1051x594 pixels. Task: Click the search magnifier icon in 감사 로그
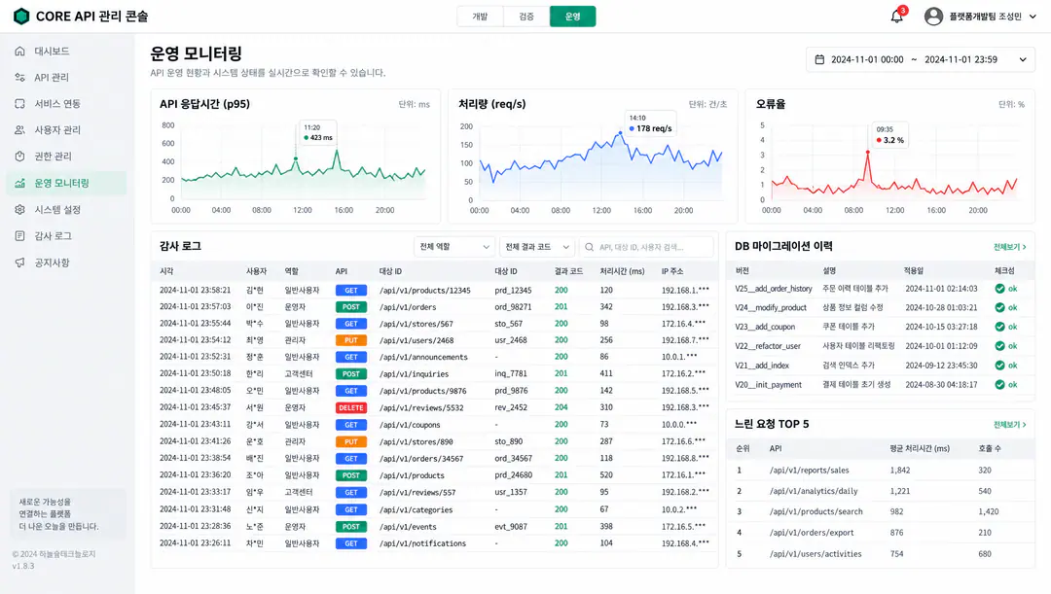589,247
